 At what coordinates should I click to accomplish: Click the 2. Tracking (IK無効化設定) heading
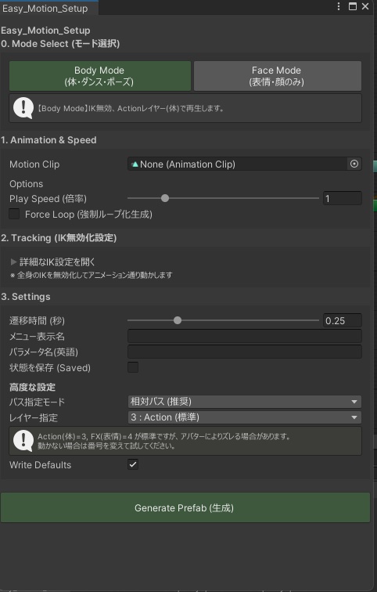(59, 238)
